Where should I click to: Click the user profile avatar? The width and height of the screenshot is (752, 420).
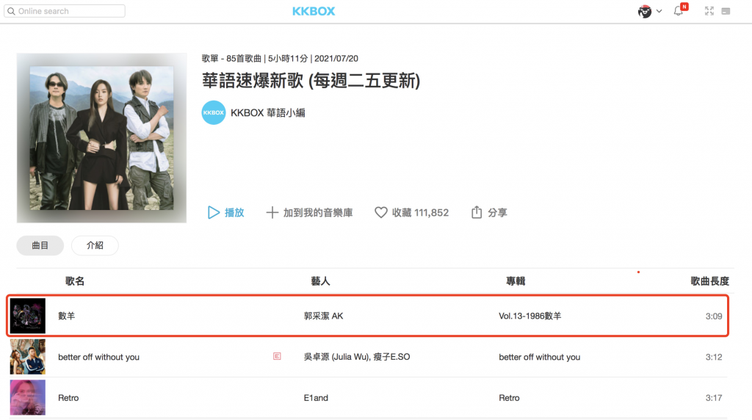(645, 11)
